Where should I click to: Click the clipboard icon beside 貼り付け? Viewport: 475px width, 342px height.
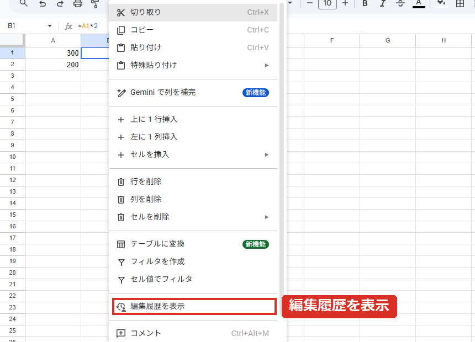[121, 48]
